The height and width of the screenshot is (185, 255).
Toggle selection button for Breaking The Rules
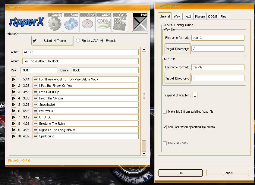pyautogui.click(x=35, y=124)
